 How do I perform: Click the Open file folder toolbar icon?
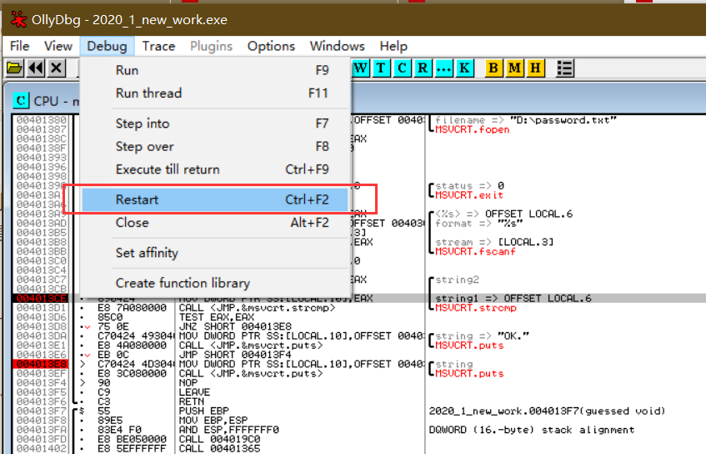[14, 68]
